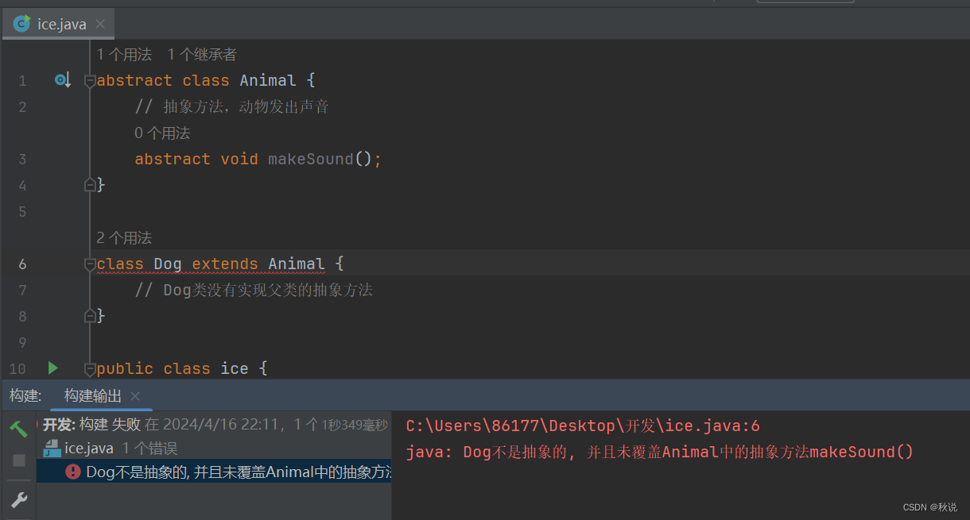
Task: Click 'extends' keyword on line 6
Action: pyautogui.click(x=225, y=264)
